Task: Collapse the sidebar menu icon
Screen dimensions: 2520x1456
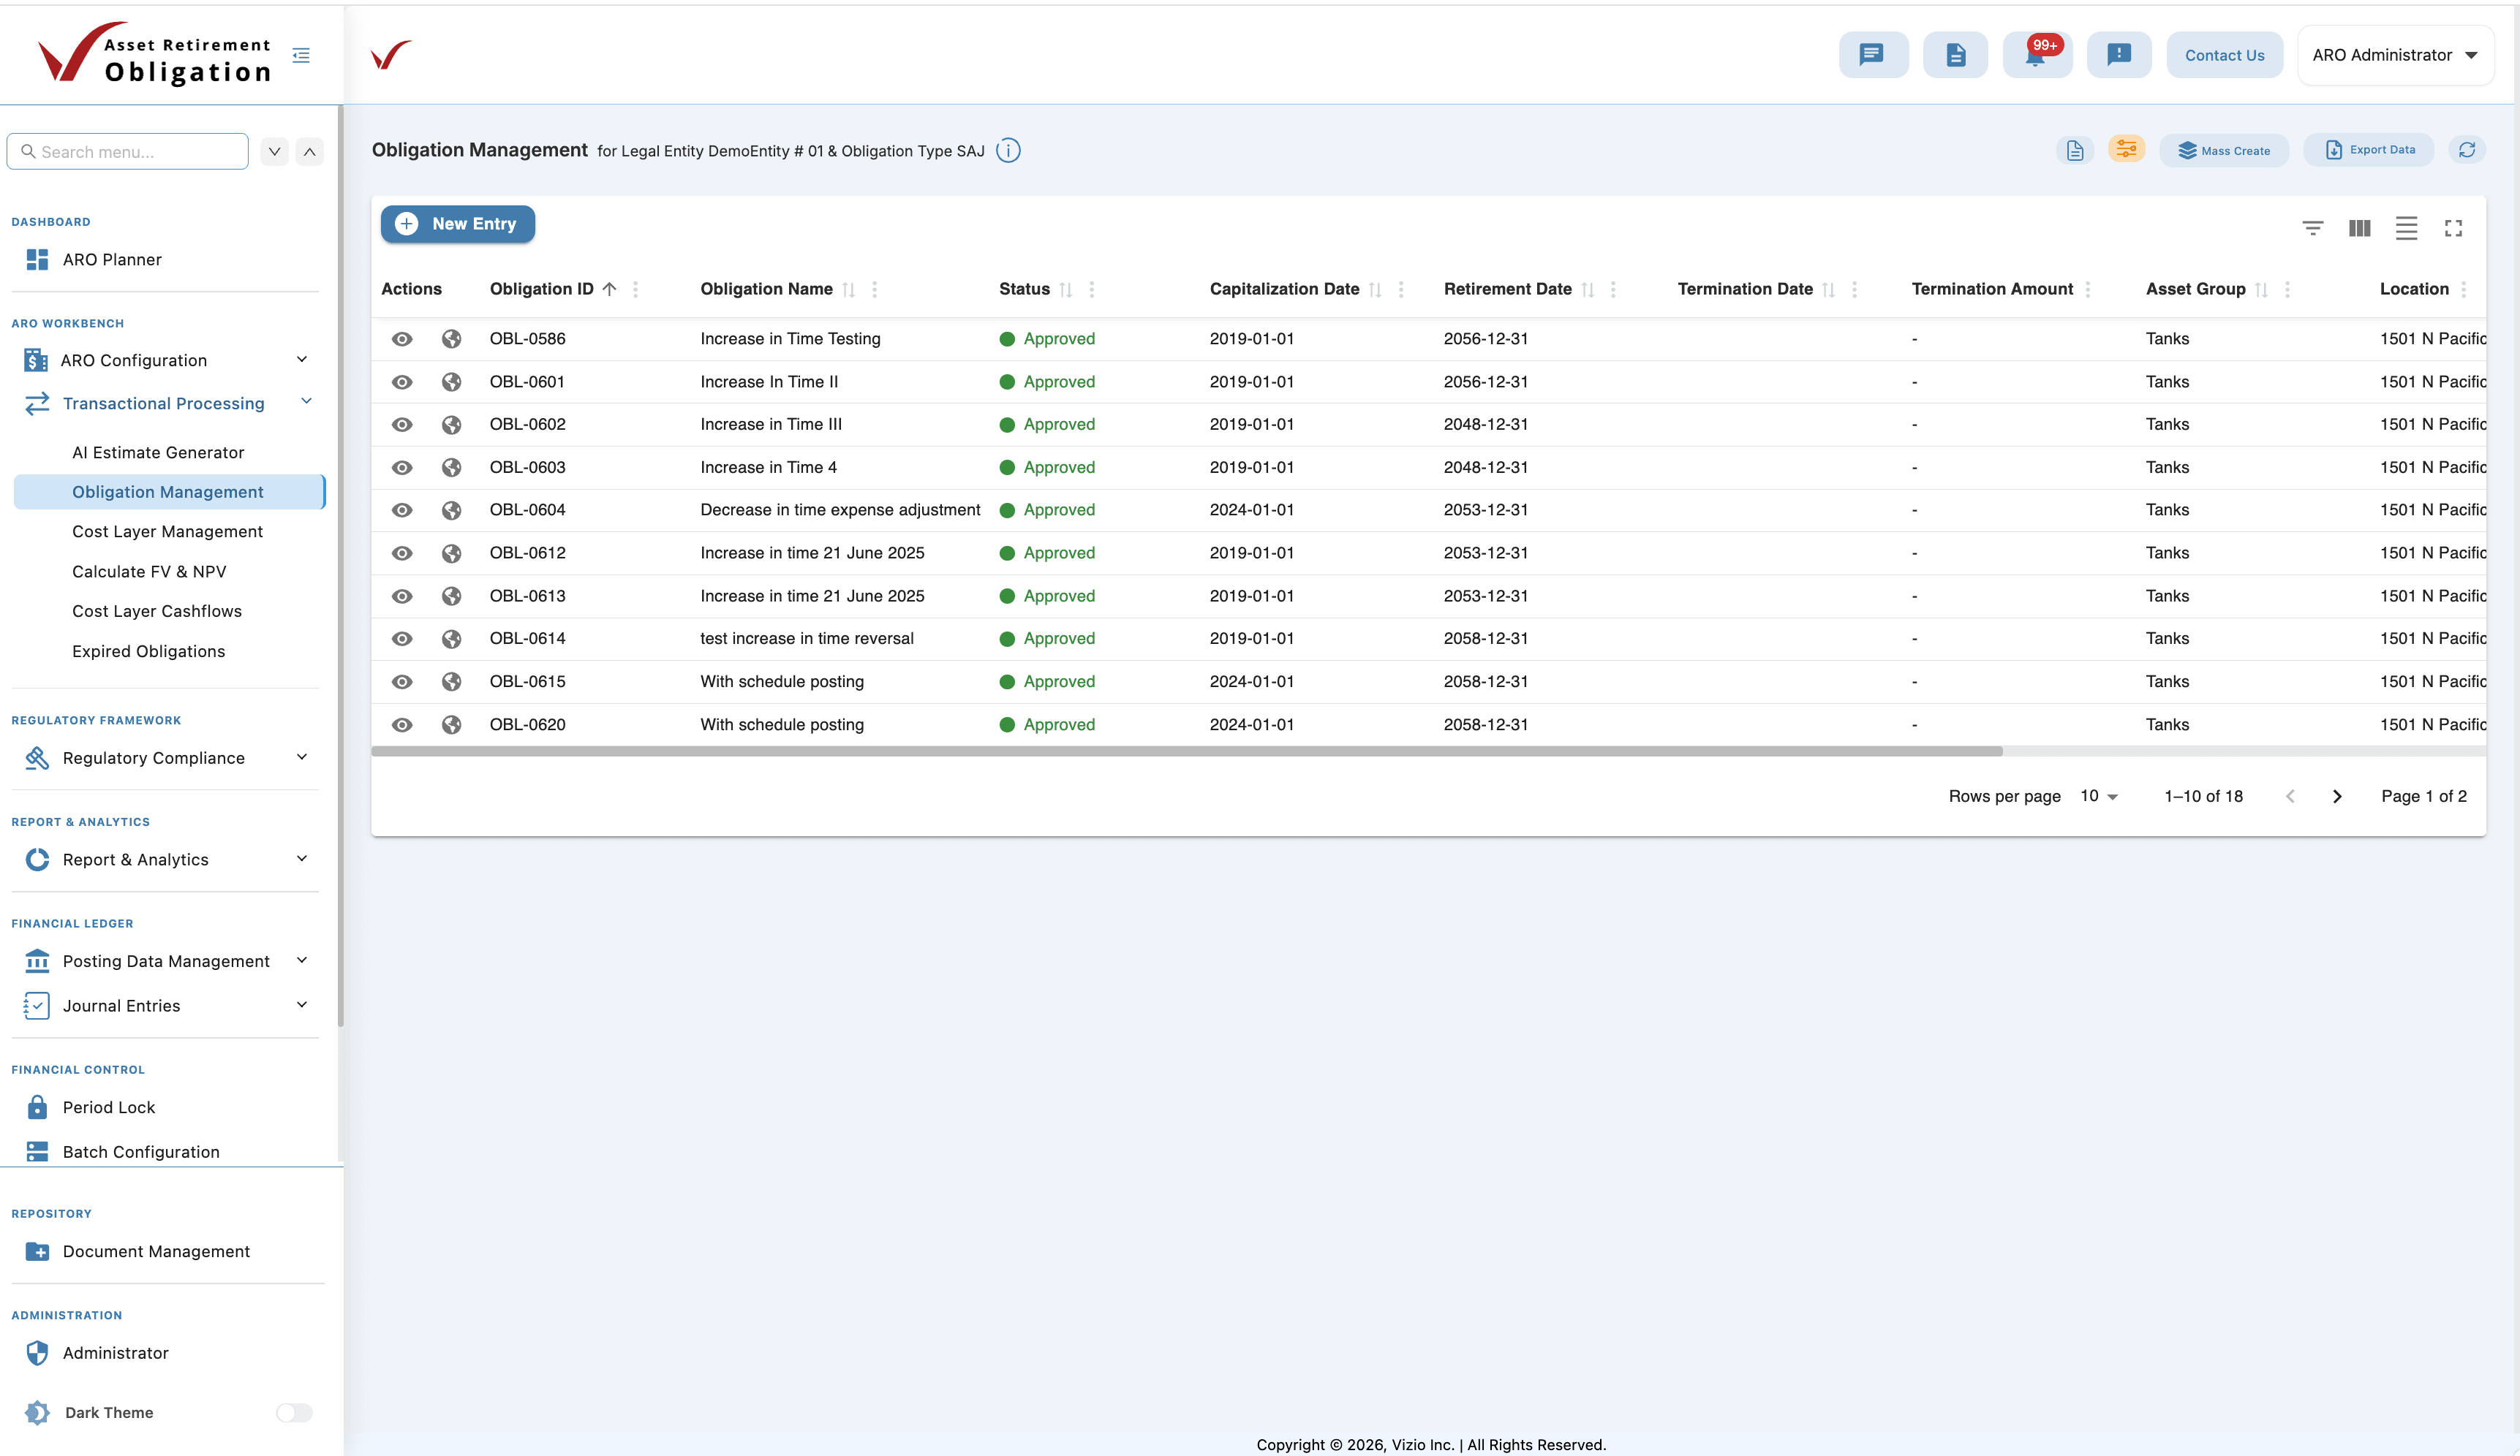Action: (301, 55)
